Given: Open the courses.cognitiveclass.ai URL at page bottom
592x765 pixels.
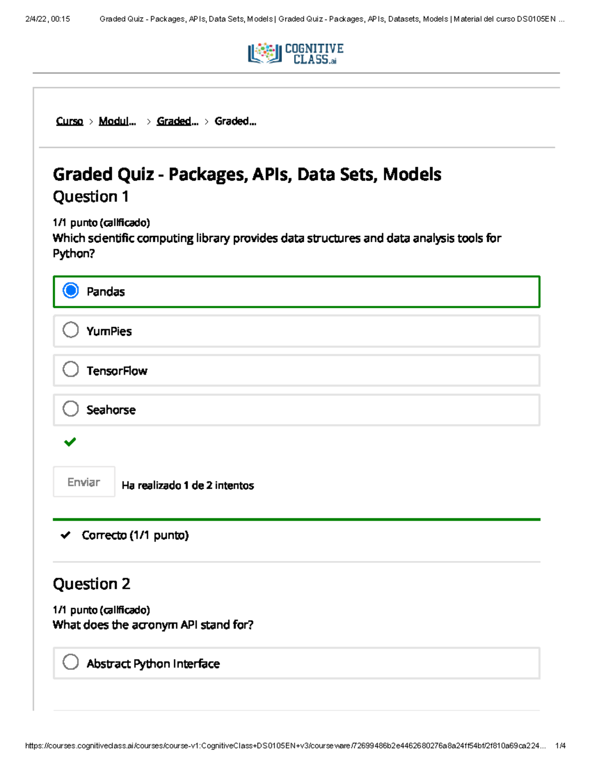Looking at the screenshot, I should coord(286,746).
